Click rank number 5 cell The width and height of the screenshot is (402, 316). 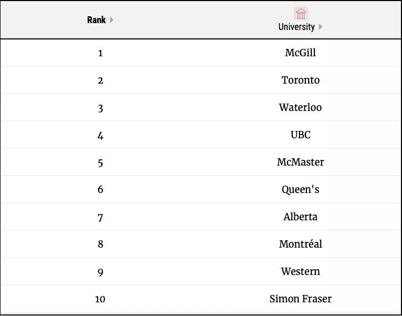pyautogui.click(x=100, y=162)
